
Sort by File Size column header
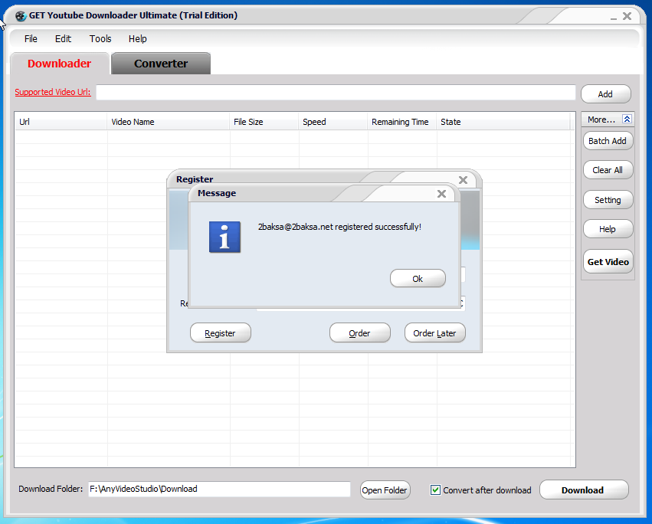click(264, 122)
